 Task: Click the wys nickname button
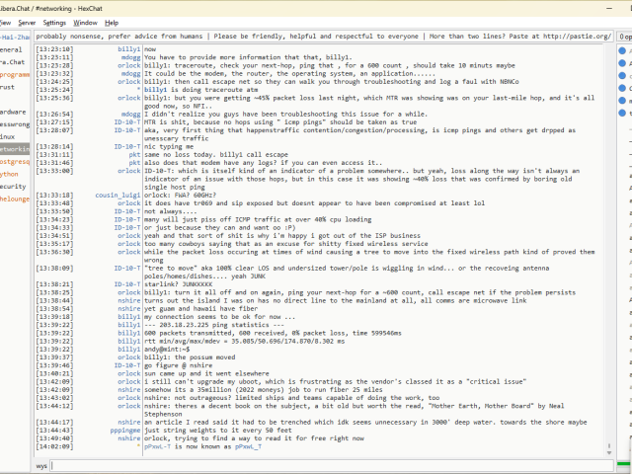(42, 464)
